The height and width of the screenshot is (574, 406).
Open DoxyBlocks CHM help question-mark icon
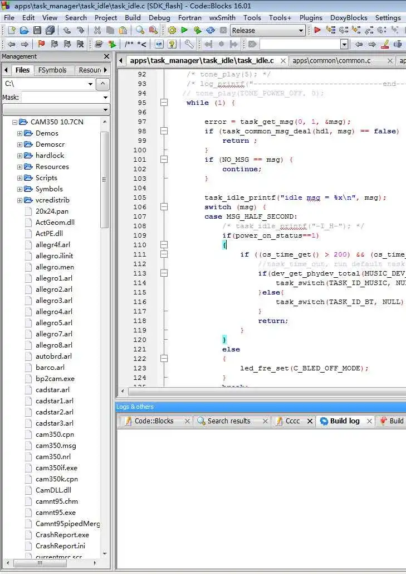point(172,44)
